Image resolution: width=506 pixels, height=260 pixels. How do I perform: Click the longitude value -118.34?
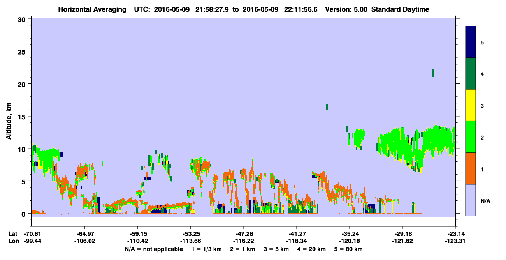297,241
